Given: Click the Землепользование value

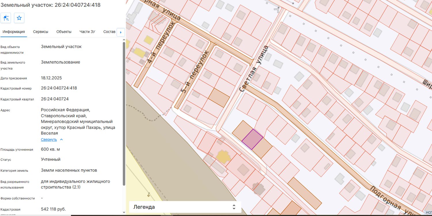Looking at the screenshot, I should click(60, 62).
